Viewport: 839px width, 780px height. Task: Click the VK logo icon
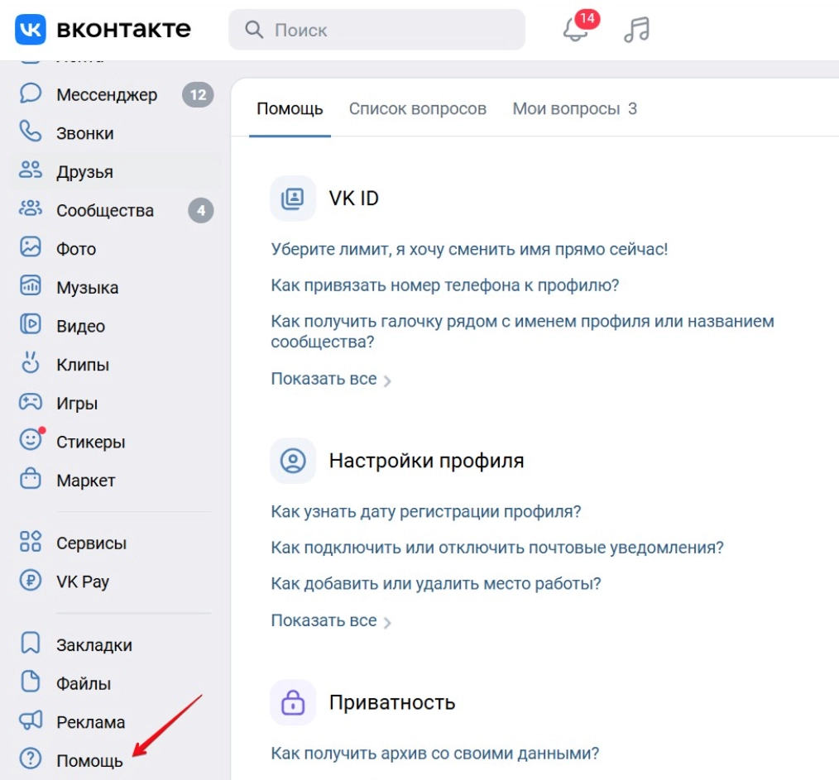pyautogui.click(x=31, y=30)
